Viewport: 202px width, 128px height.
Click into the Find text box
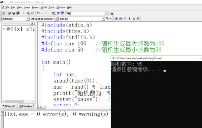pyautogui.click(x=88, y=13)
